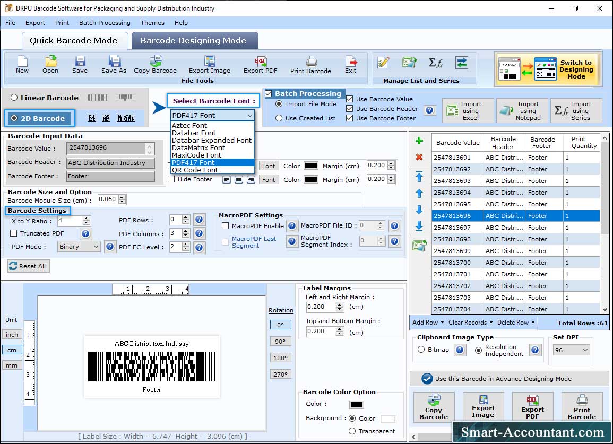Image resolution: width=613 pixels, height=444 pixels.
Task: Open help for PDF Rows
Action: click(x=199, y=220)
